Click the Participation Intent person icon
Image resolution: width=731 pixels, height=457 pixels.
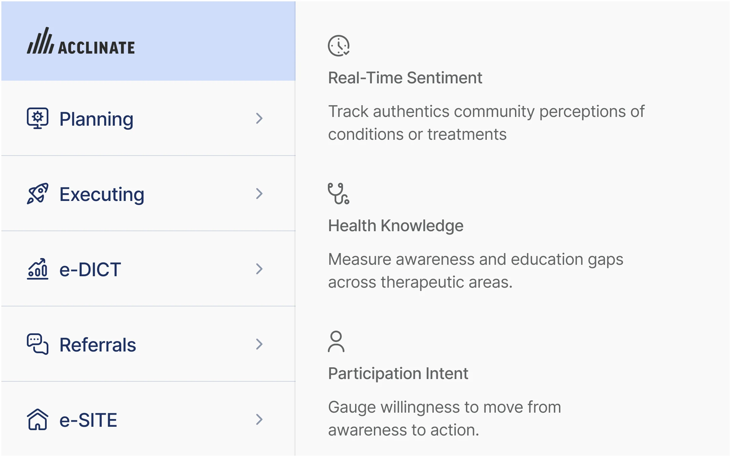(336, 341)
